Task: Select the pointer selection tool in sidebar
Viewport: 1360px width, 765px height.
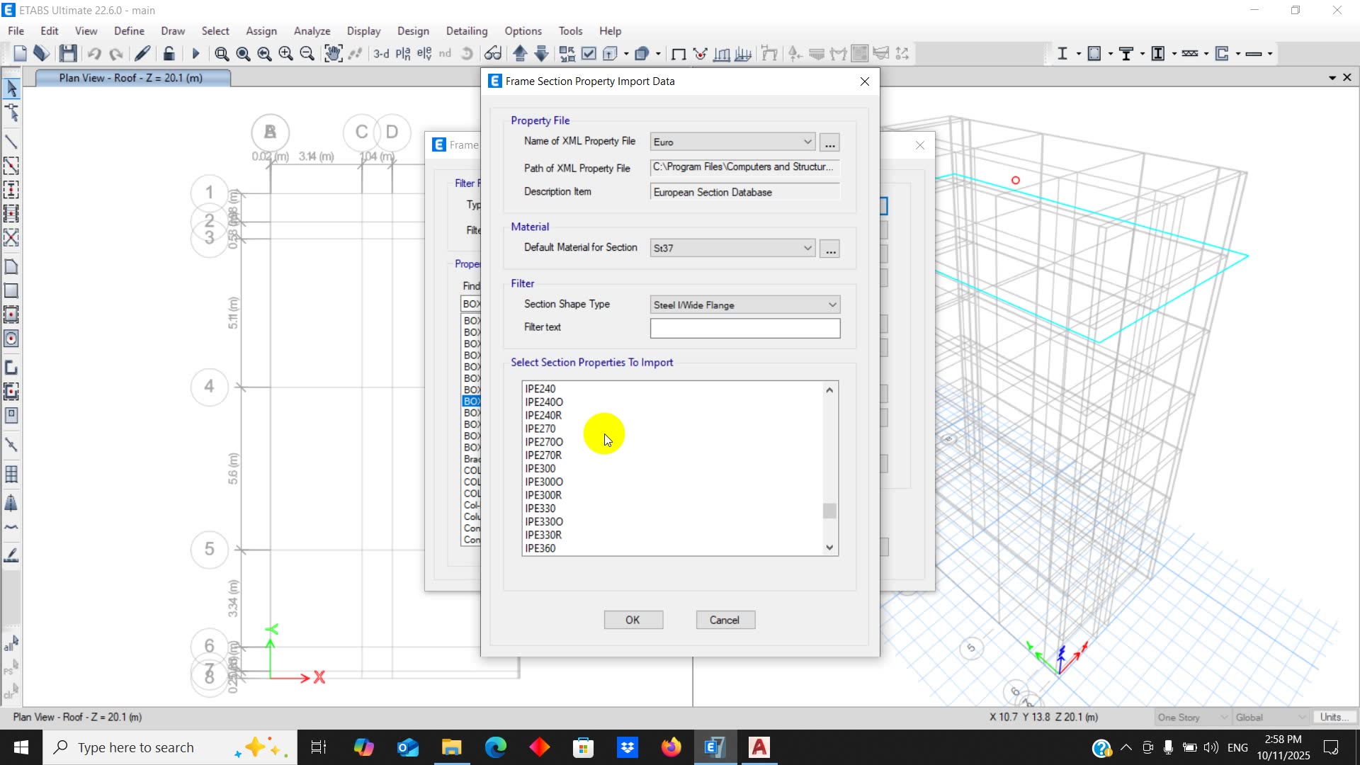Action: pyautogui.click(x=11, y=88)
